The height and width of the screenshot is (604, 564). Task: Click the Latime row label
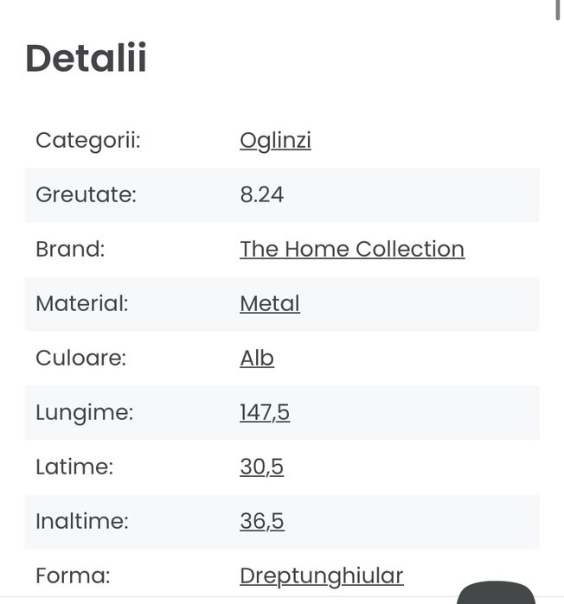[x=74, y=467]
